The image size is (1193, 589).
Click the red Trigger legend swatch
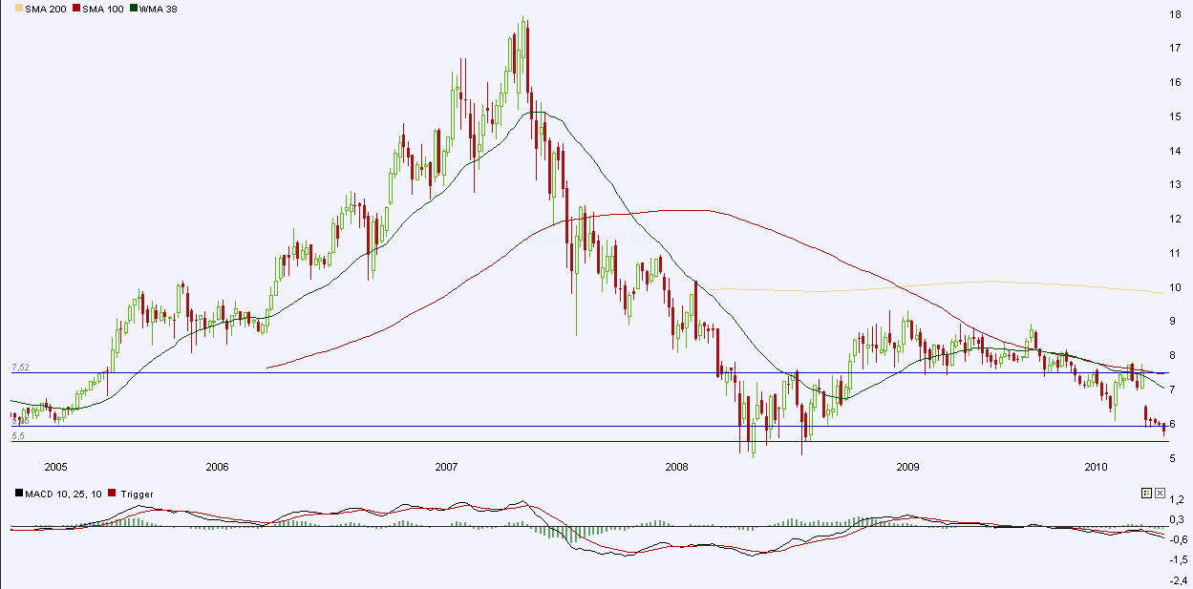[x=112, y=494]
